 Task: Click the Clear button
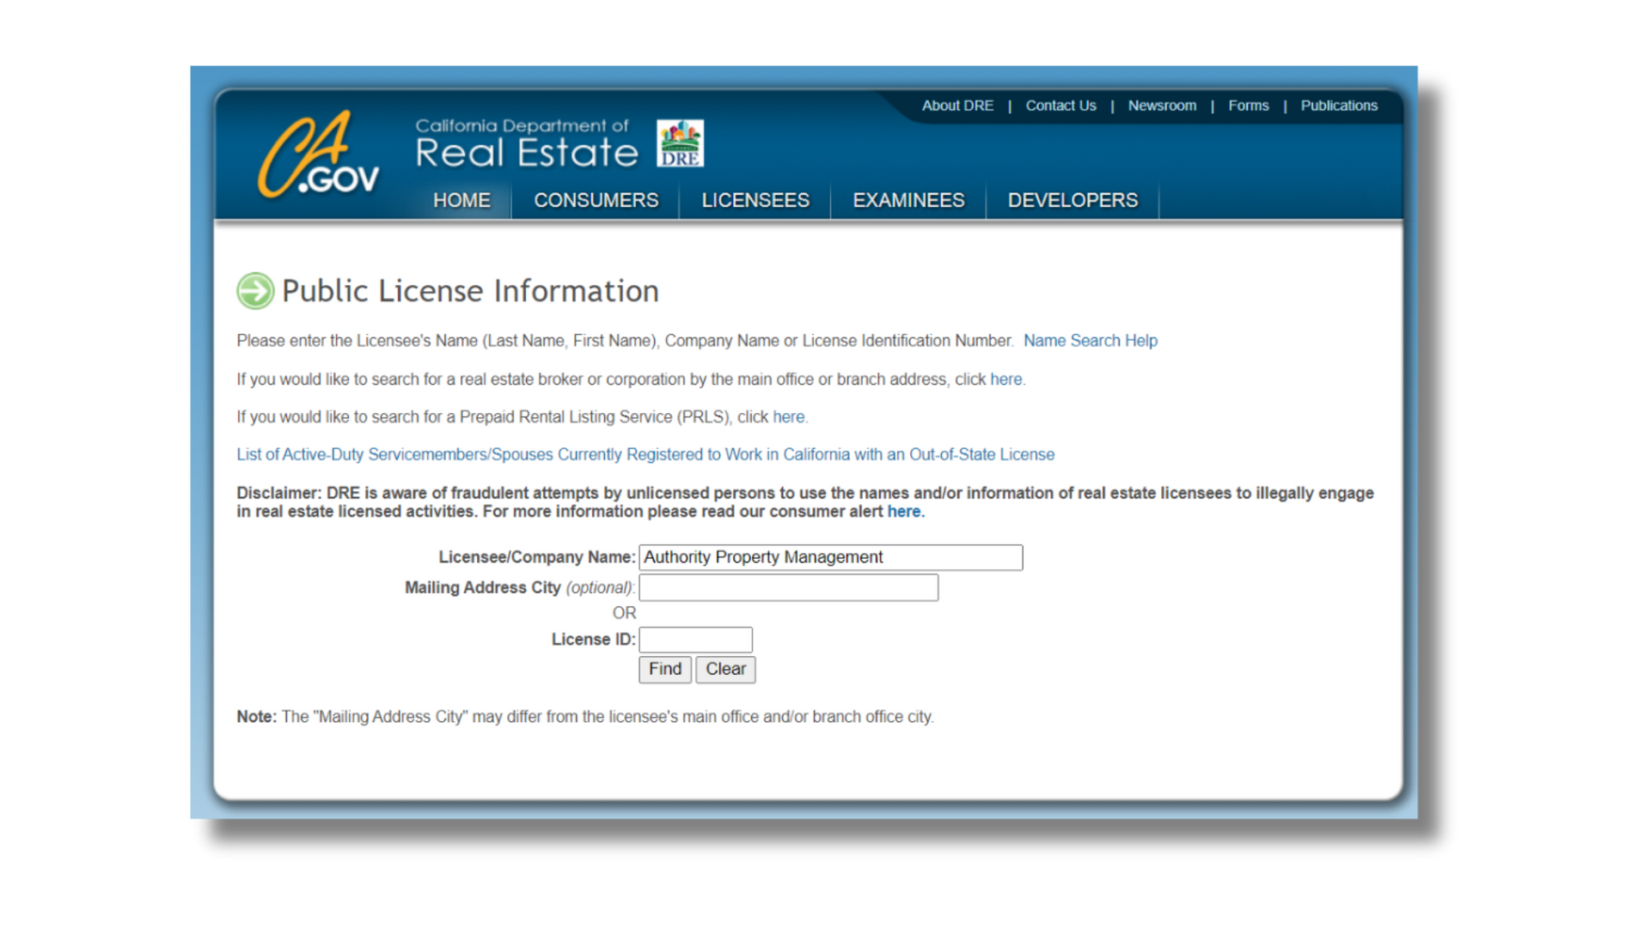click(725, 670)
